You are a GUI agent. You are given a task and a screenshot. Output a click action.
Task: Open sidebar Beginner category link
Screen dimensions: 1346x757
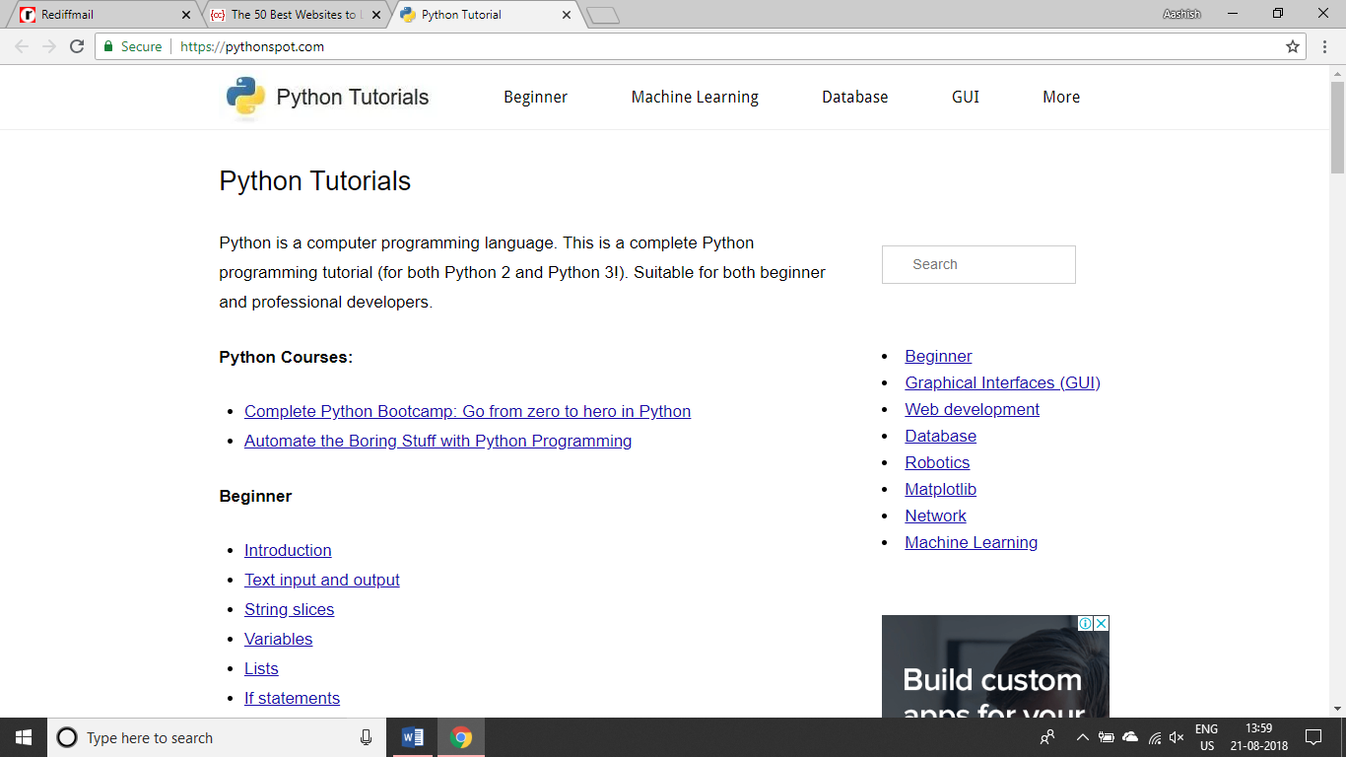[x=938, y=356]
